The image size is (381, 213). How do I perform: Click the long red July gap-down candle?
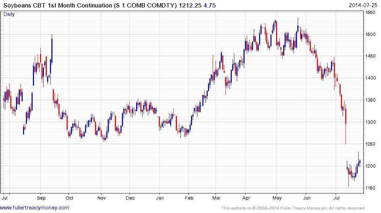346,116
